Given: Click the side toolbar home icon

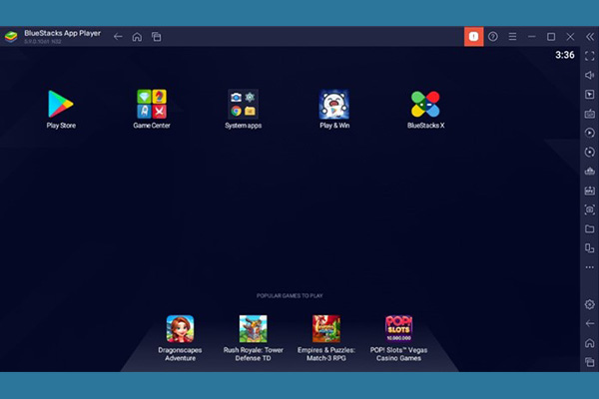Looking at the screenshot, I should [589, 343].
